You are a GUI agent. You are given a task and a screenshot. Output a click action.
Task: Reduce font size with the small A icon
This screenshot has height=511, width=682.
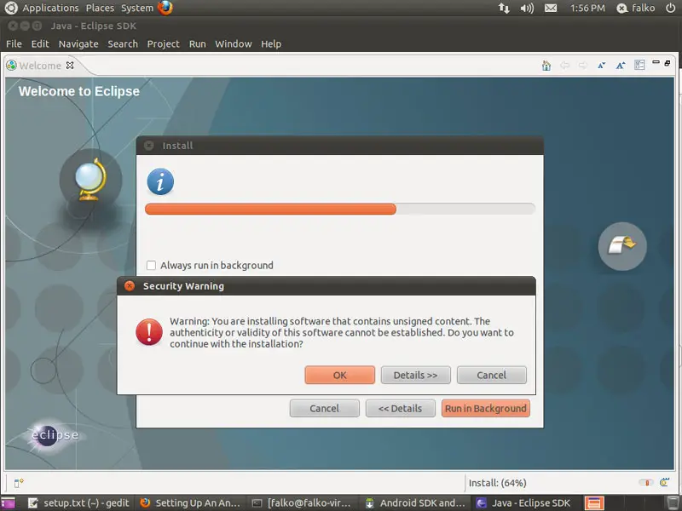pyautogui.click(x=602, y=66)
